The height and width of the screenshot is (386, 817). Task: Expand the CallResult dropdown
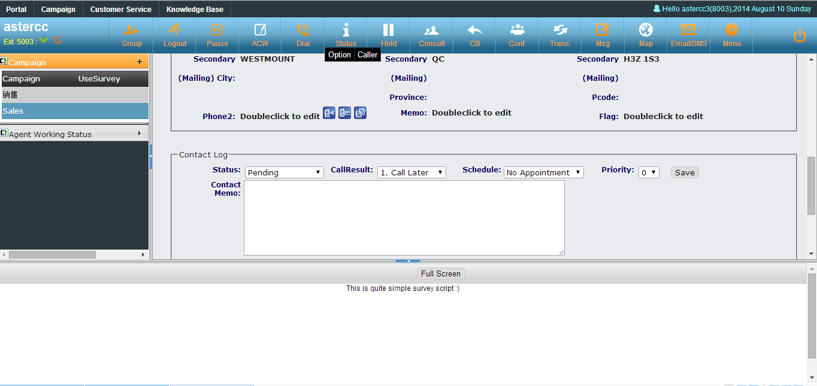(x=411, y=172)
